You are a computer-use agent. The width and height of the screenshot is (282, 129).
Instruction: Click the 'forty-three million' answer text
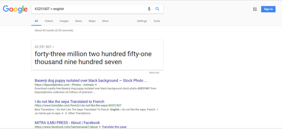pyautogui.click(x=93, y=58)
